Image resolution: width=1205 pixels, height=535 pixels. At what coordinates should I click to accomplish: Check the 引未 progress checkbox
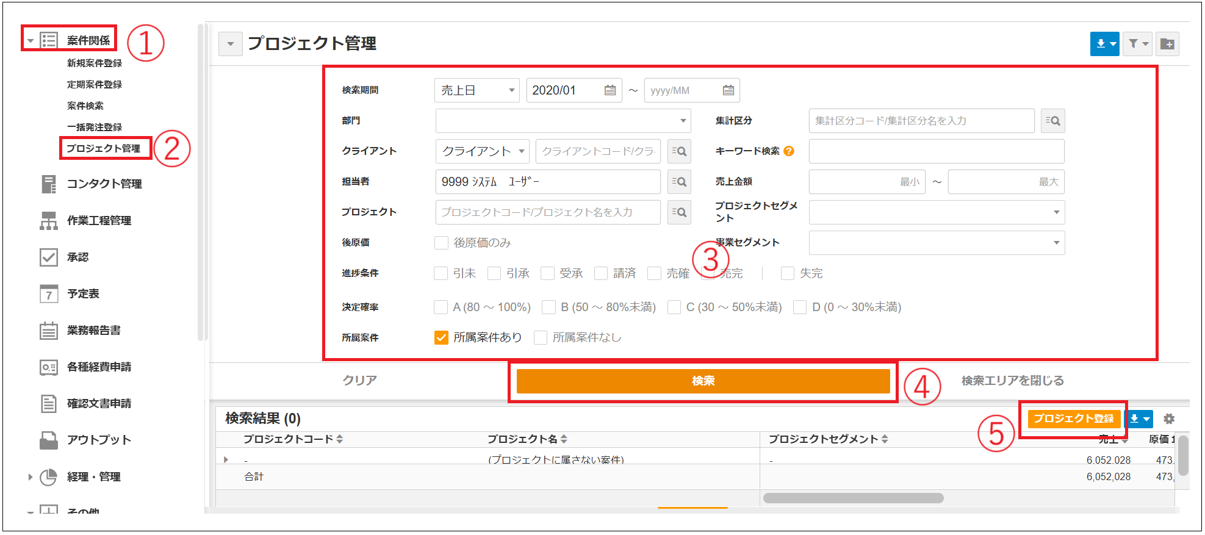(441, 273)
